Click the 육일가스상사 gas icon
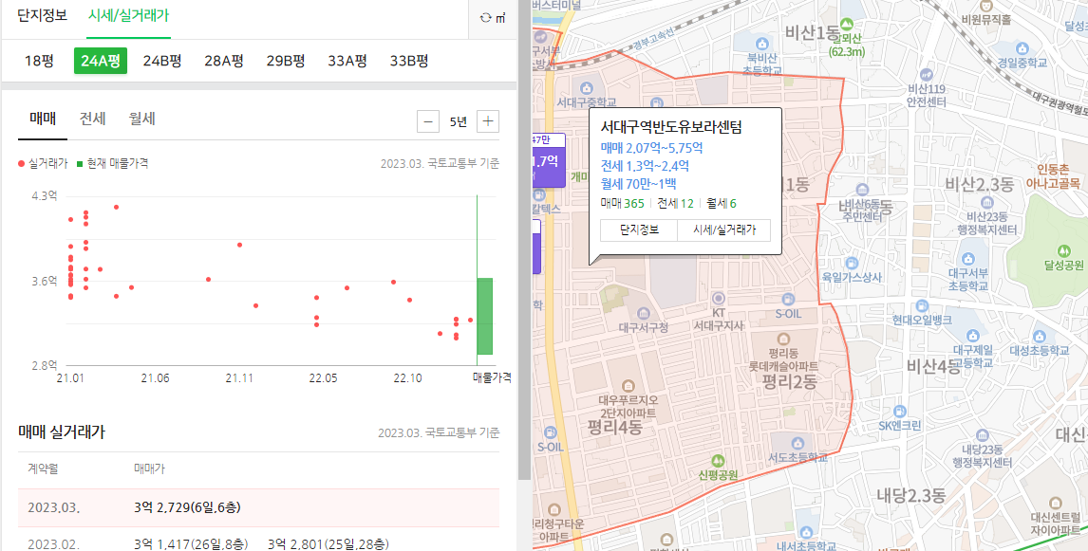The height and width of the screenshot is (551, 1088). pos(852,264)
